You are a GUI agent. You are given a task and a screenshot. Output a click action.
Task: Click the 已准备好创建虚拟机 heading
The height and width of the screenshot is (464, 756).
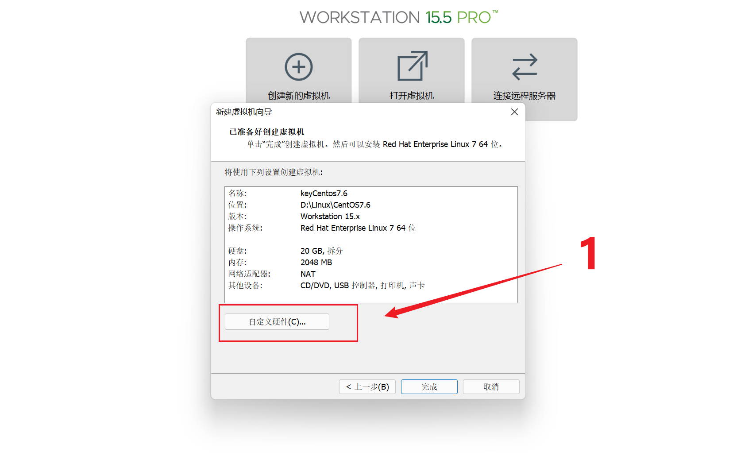[x=267, y=132]
